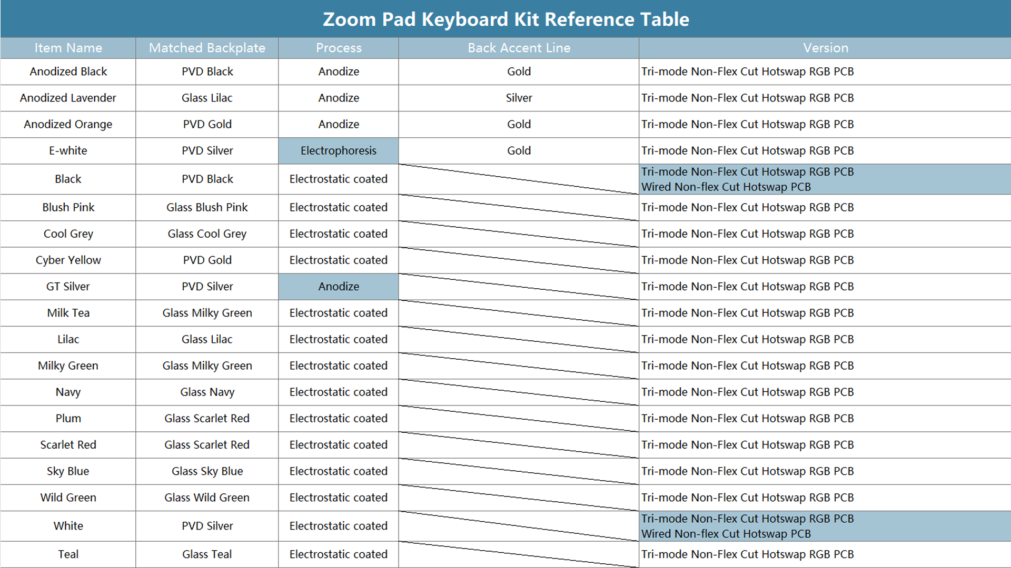Click the Cyber Yellow item name
1011x568 pixels.
pyautogui.click(x=68, y=260)
